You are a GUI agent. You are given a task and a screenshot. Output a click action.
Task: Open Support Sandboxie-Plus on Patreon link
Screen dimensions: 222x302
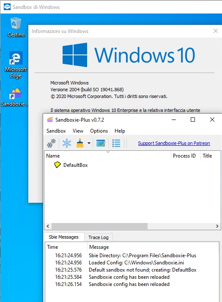point(174,143)
